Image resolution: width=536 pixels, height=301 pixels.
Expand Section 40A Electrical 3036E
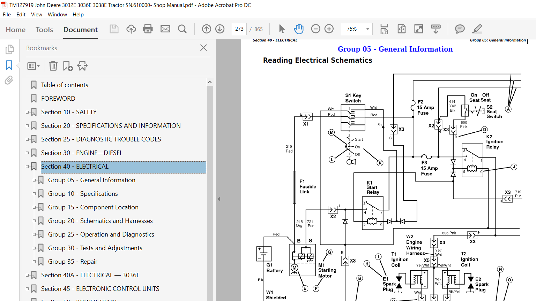28,275
